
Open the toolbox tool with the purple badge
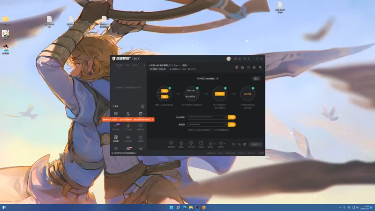click(116, 127)
